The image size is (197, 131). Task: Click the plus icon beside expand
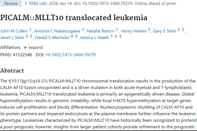coord(25,48)
